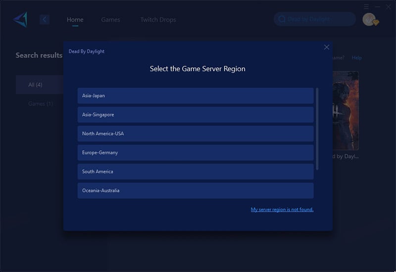Select Europe-Germany server region
Image resolution: width=396 pixels, height=272 pixels.
196,153
